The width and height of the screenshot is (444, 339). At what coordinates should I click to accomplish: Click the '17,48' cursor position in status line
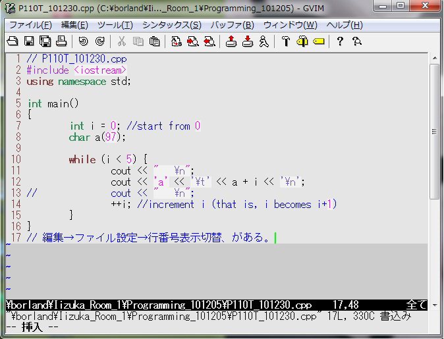point(345,305)
